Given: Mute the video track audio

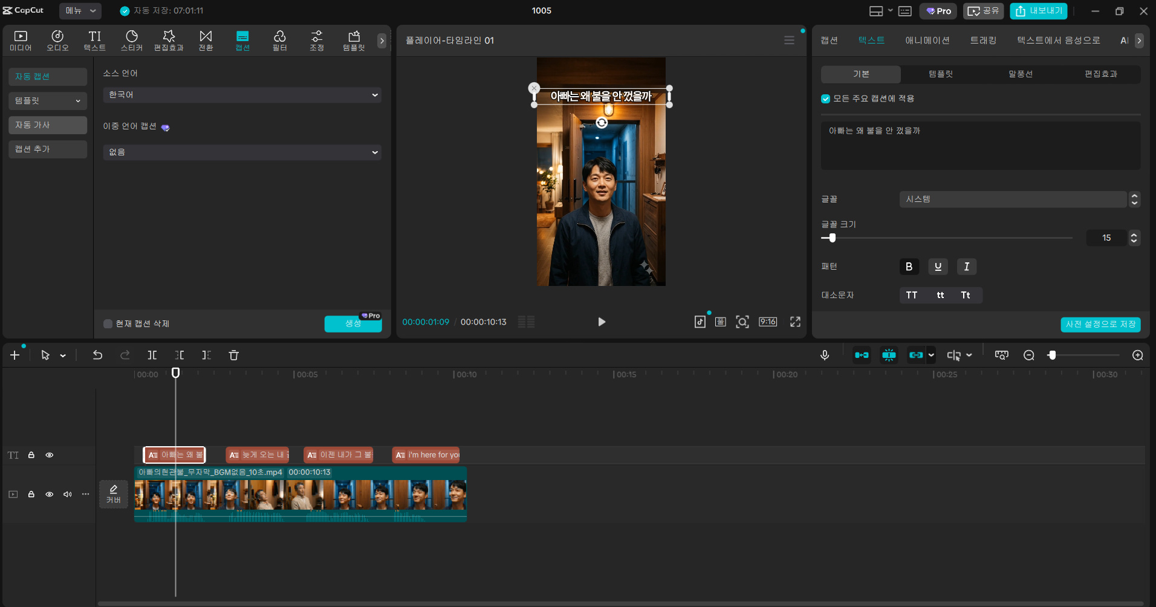Looking at the screenshot, I should tap(68, 494).
